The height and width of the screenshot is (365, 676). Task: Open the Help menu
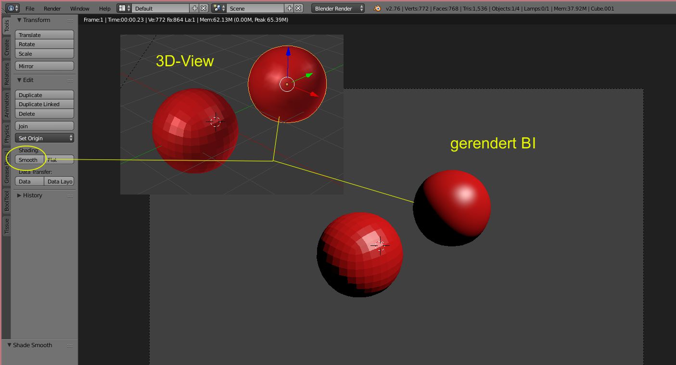[x=104, y=8]
